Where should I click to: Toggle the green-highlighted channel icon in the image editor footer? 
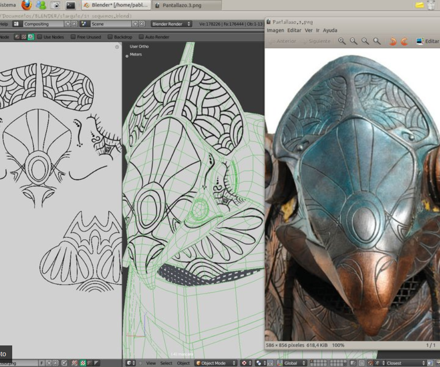83,363
